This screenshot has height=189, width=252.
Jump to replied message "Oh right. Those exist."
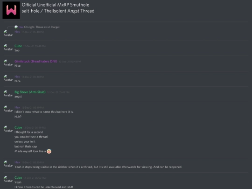[42, 27]
